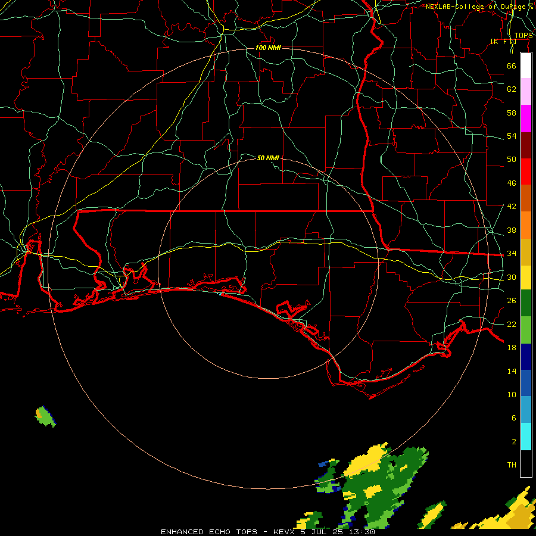Screen dimensions: 536x536
Task: Select the light pink 62 kft swatch
Action: pos(526,92)
